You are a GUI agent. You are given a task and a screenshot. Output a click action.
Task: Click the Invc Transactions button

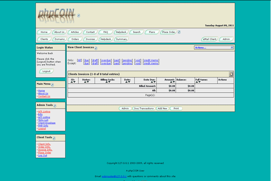[x=144, y=109]
